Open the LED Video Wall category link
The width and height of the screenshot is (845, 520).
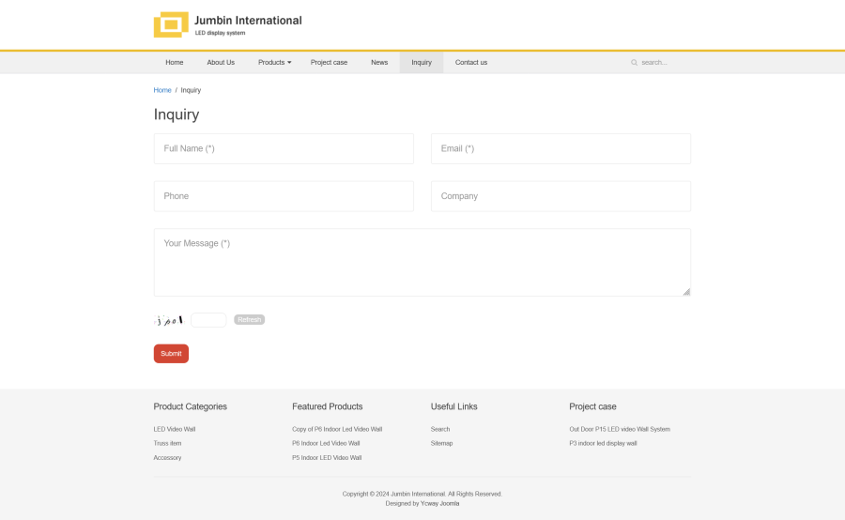[175, 429]
